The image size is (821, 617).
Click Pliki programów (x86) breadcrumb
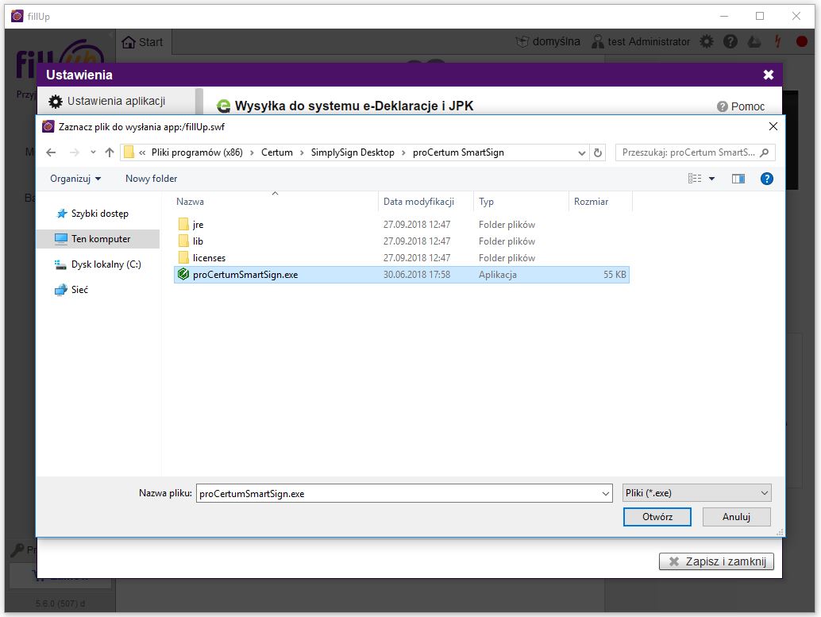197,152
